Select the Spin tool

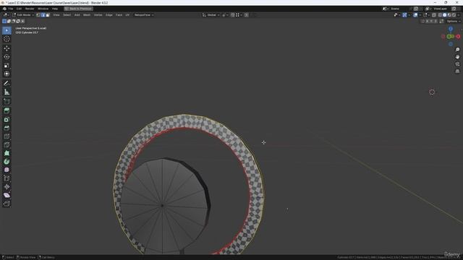pyautogui.click(x=7, y=162)
